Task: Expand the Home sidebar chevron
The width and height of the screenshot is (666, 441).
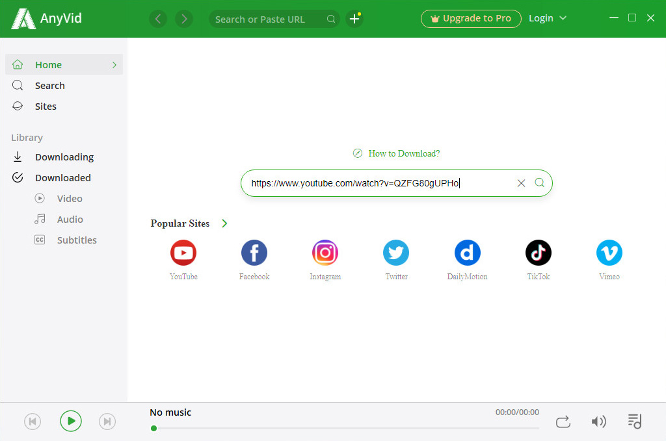Action: pos(114,65)
